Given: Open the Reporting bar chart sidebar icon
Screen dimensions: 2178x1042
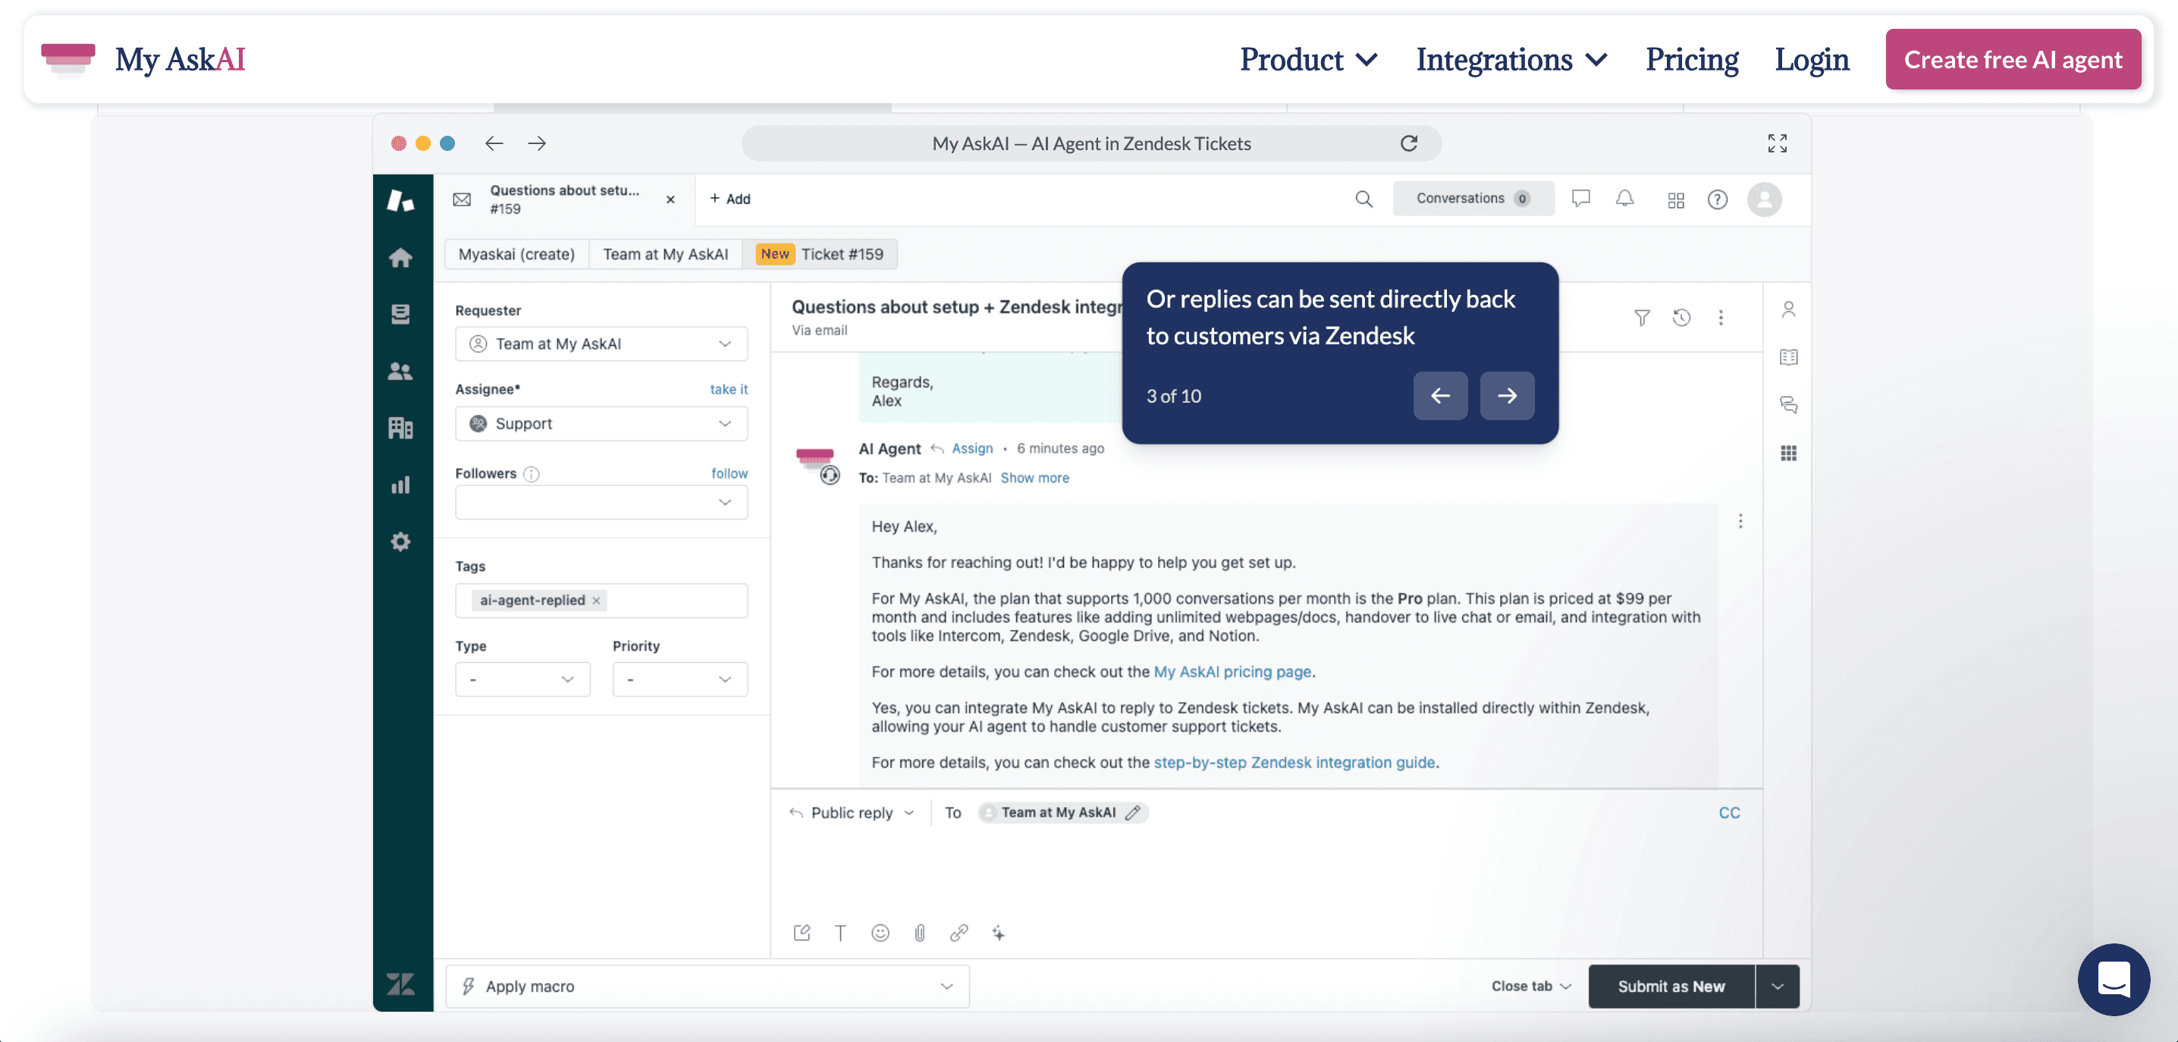Looking at the screenshot, I should [x=400, y=485].
